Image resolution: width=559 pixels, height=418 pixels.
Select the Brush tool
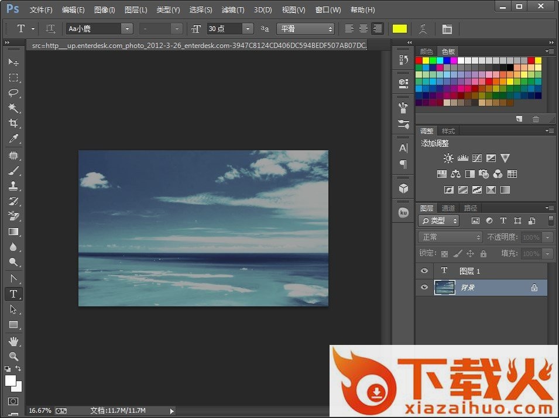(x=13, y=171)
